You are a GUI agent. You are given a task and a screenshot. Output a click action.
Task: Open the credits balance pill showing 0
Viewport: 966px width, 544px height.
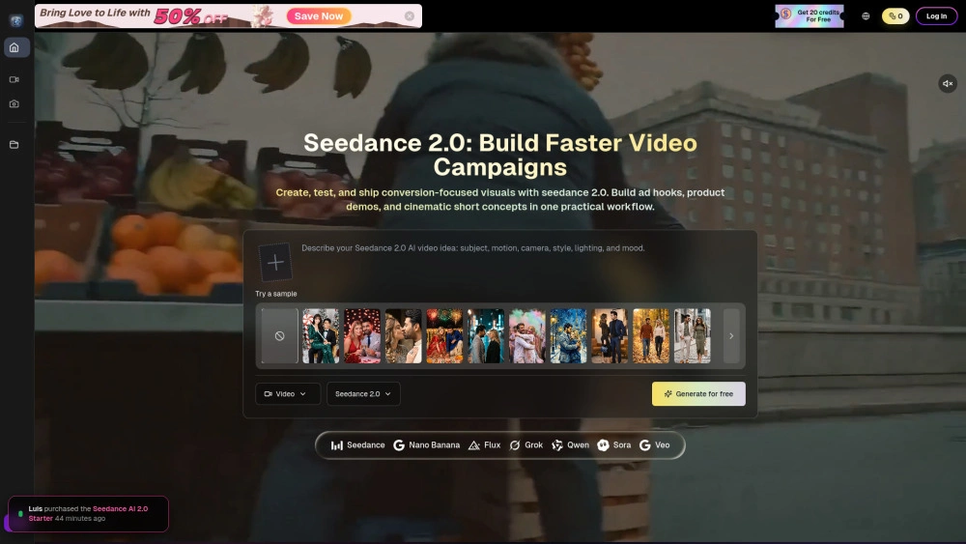point(895,16)
